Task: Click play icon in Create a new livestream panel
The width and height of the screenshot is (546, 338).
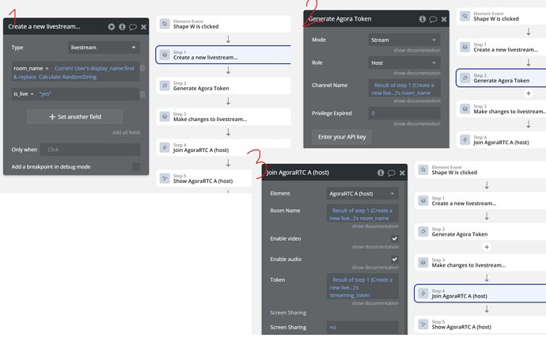Action: point(112,27)
